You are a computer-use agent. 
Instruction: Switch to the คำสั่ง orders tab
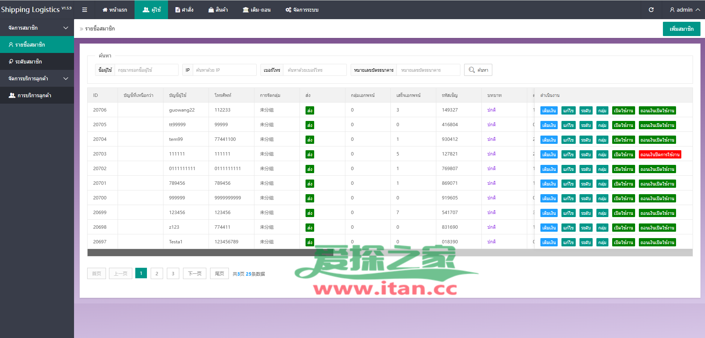(x=184, y=10)
